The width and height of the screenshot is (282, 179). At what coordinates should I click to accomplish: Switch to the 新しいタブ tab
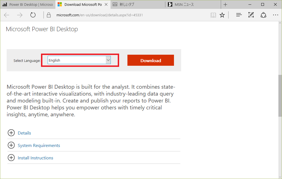(x=138, y=4)
